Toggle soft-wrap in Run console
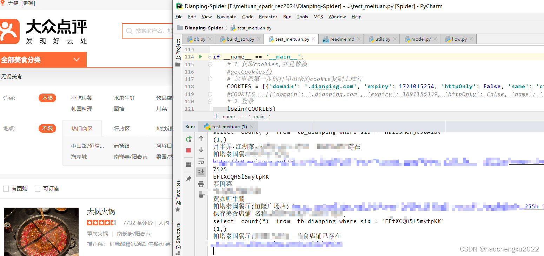Viewport: 544px width, 256px height. coord(201,161)
